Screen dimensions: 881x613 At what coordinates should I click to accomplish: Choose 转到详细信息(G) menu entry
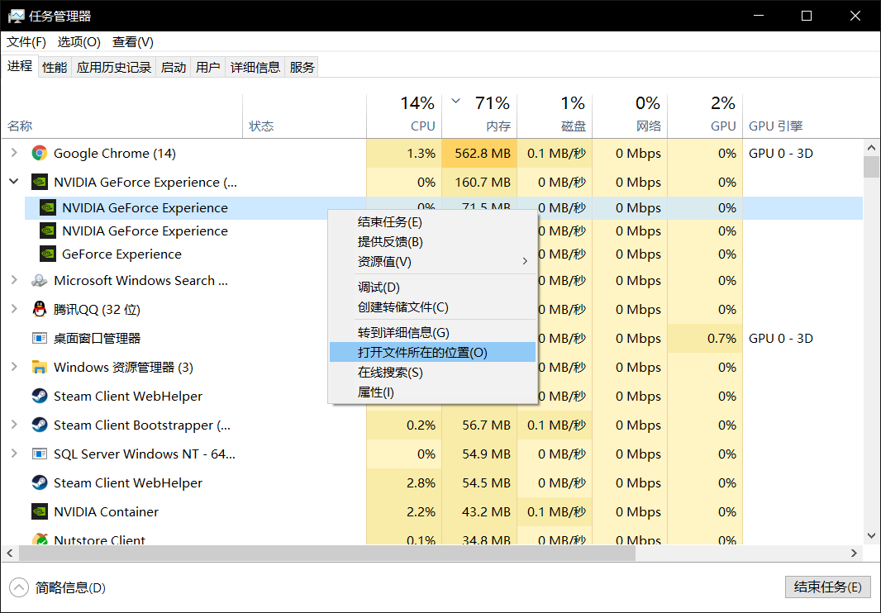pos(432,333)
